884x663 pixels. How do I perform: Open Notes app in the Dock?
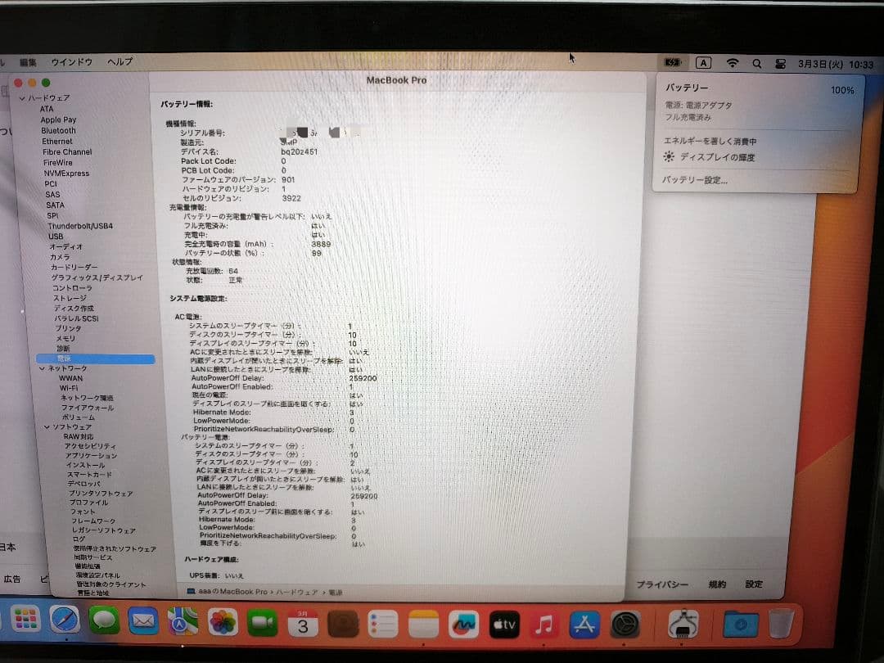pos(423,625)
